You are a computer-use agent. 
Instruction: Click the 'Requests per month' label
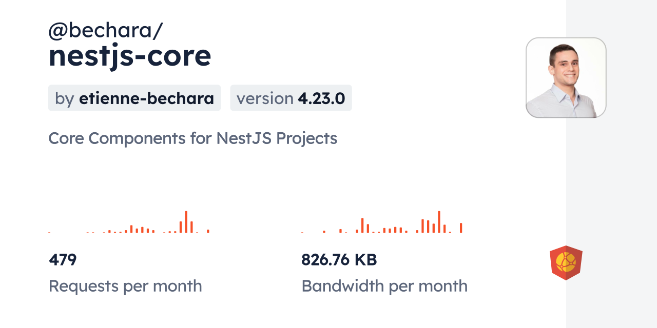click(125, 286)
